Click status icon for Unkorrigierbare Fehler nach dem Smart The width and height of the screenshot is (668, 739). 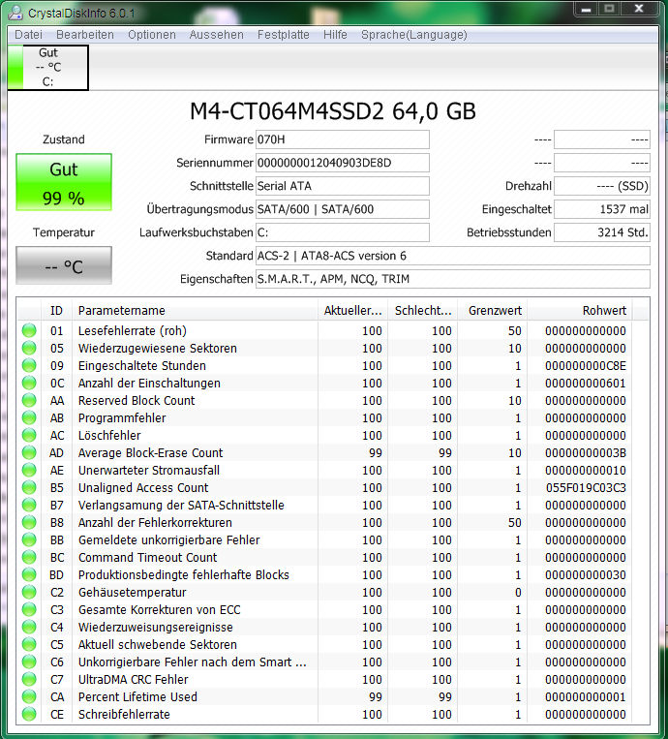pyautogui.click(x=29, y=662)
